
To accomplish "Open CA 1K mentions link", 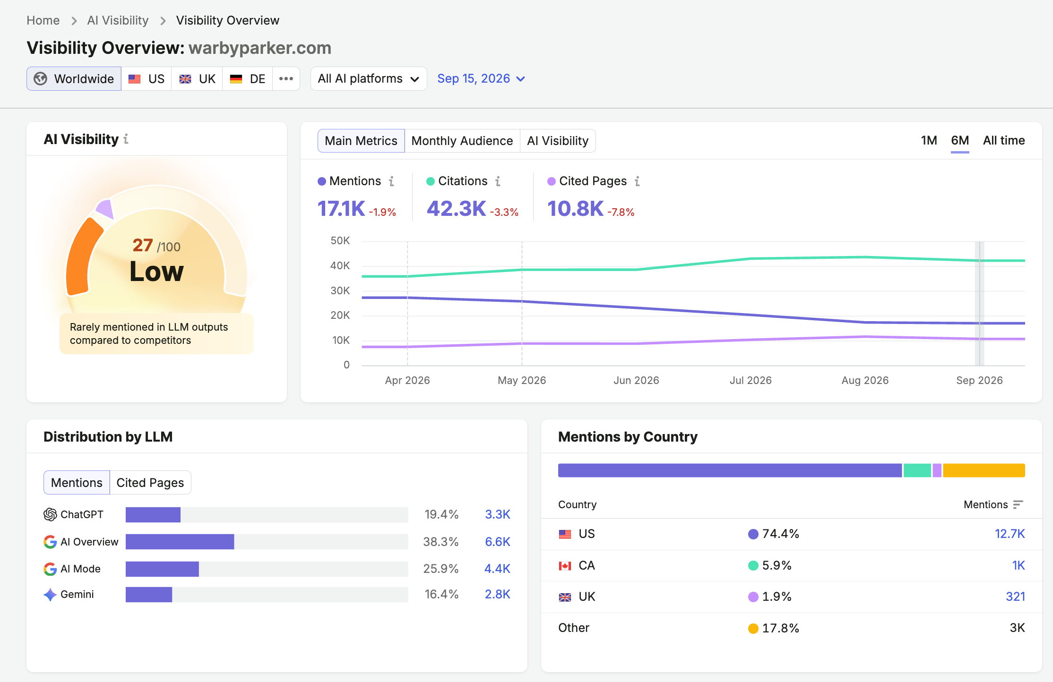I will click(1018, 566).
